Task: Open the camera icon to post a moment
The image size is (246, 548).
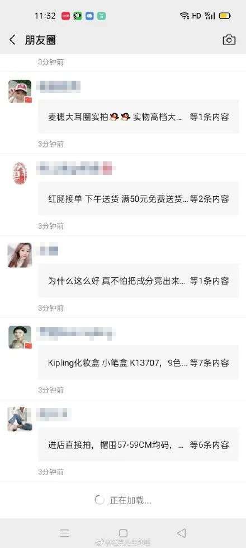Action: point(229,40)
